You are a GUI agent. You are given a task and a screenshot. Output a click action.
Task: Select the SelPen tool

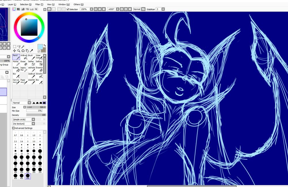(32, 63)
